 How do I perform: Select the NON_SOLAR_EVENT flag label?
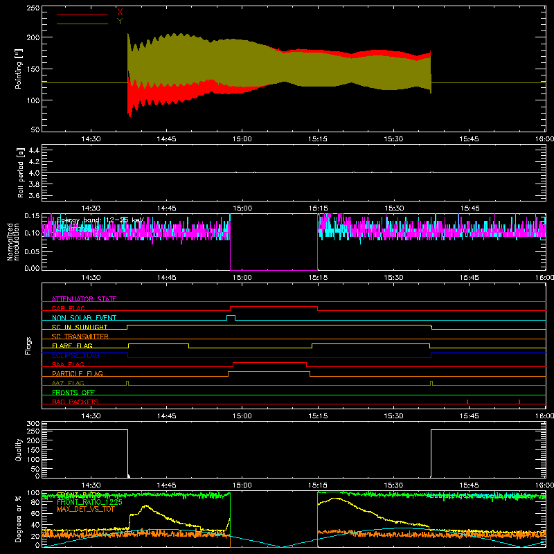tap(84, 318)
